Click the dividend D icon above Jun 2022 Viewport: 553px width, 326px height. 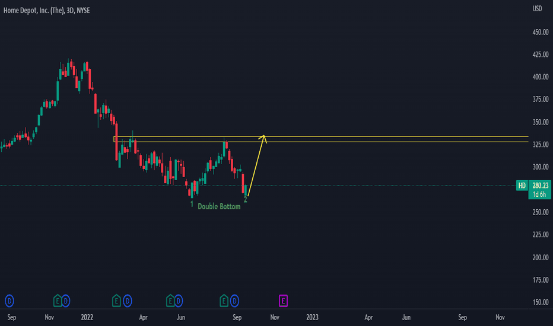(179, 301)
